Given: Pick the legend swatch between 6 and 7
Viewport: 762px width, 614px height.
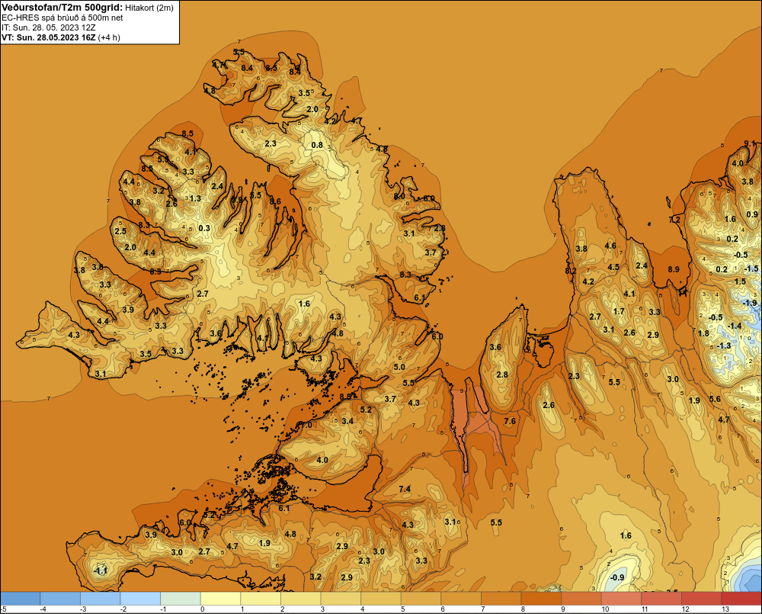Looking at the screenshot, I should click(461, 598).
